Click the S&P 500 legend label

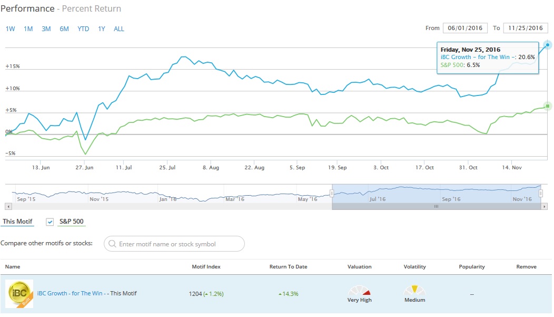pos(72,222)
